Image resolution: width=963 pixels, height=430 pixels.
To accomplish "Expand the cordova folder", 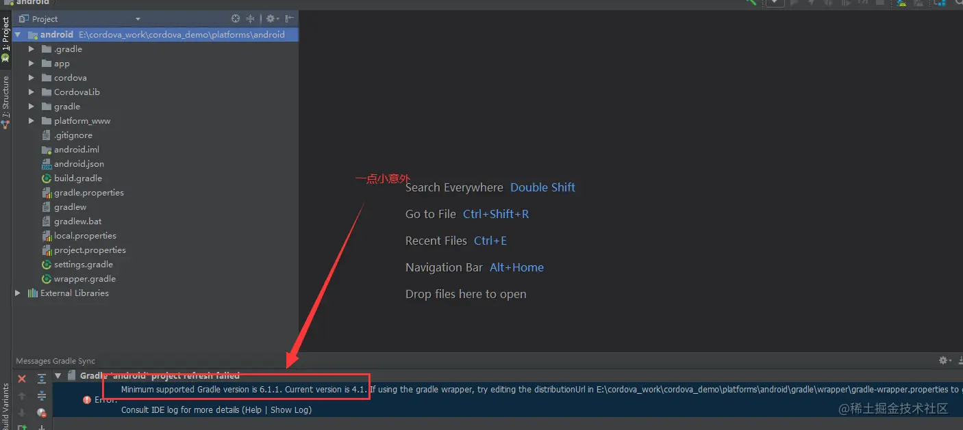I will 31,78.
